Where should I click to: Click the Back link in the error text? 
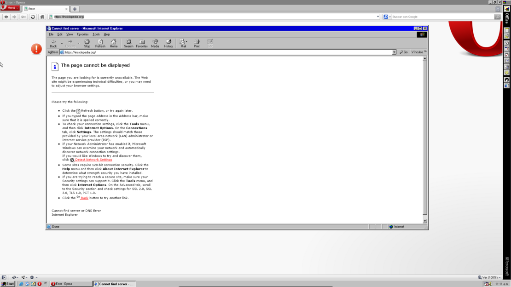(x=83, y=197)
